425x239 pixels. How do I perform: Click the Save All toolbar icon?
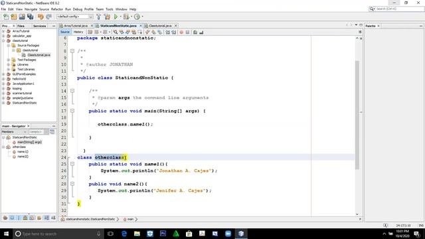pyautogui.click(x=31, y=17)
